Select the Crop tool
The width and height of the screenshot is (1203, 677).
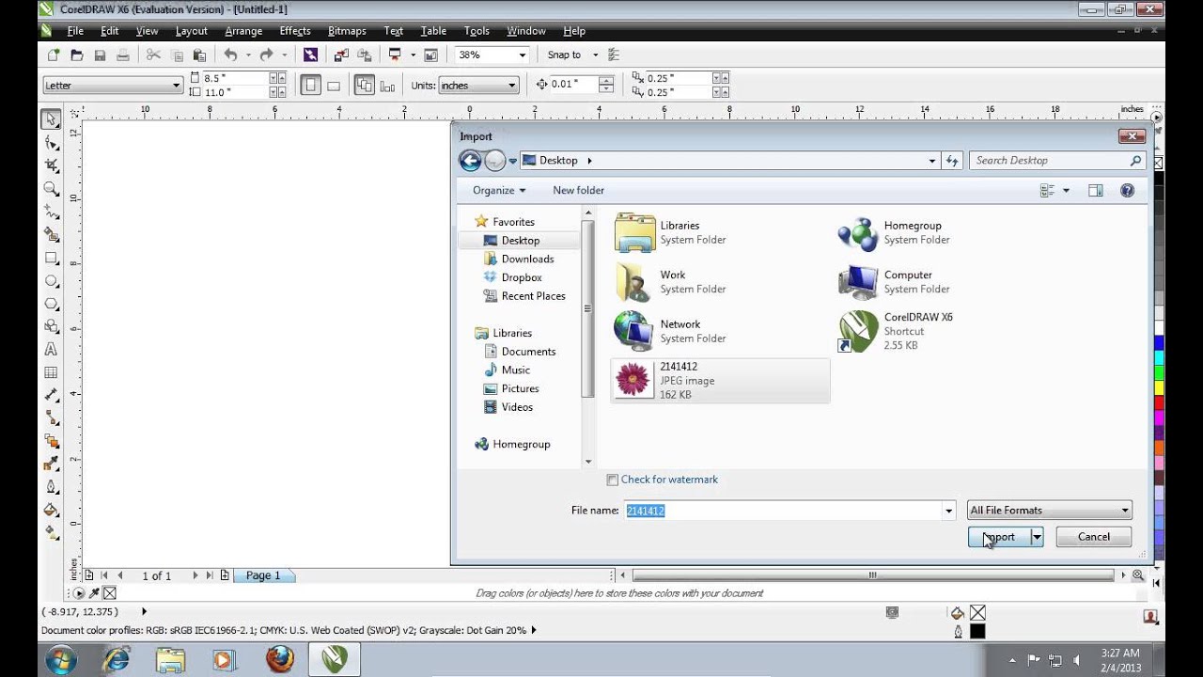pos(52,165)
